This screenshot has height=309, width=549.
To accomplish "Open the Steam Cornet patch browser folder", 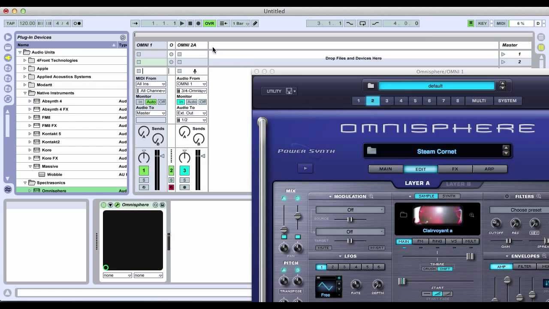I will tap(371, 151).
